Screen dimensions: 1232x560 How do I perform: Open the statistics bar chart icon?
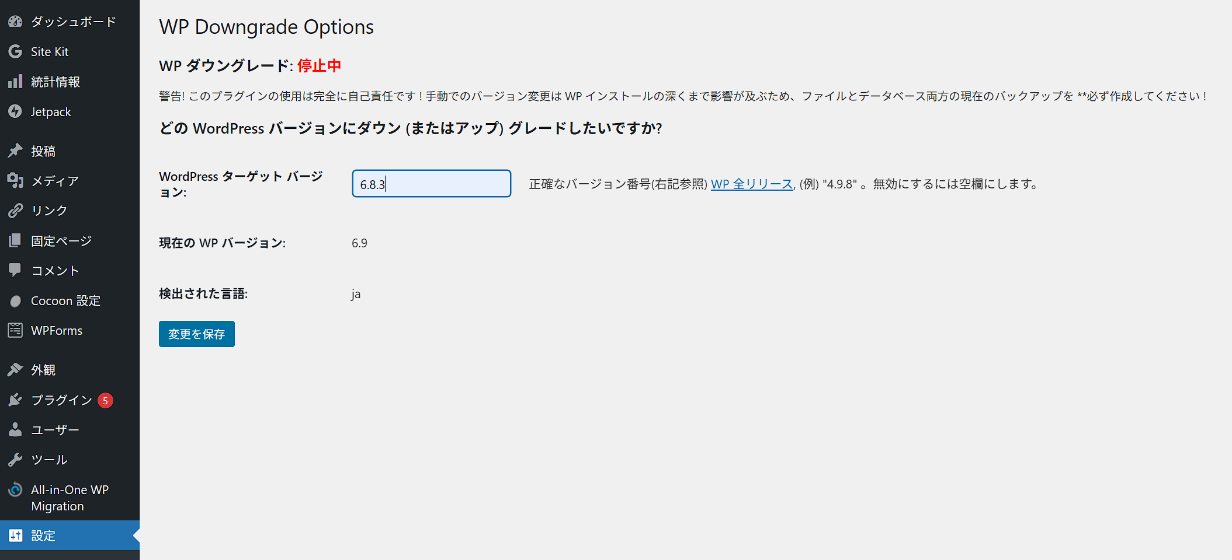tap(15, 82)
